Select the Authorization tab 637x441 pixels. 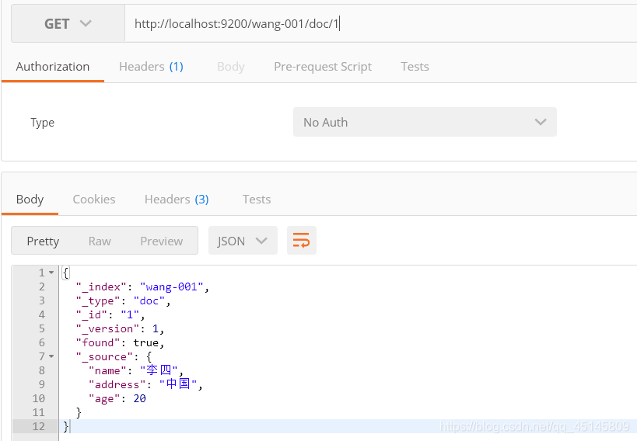point(53,67)
